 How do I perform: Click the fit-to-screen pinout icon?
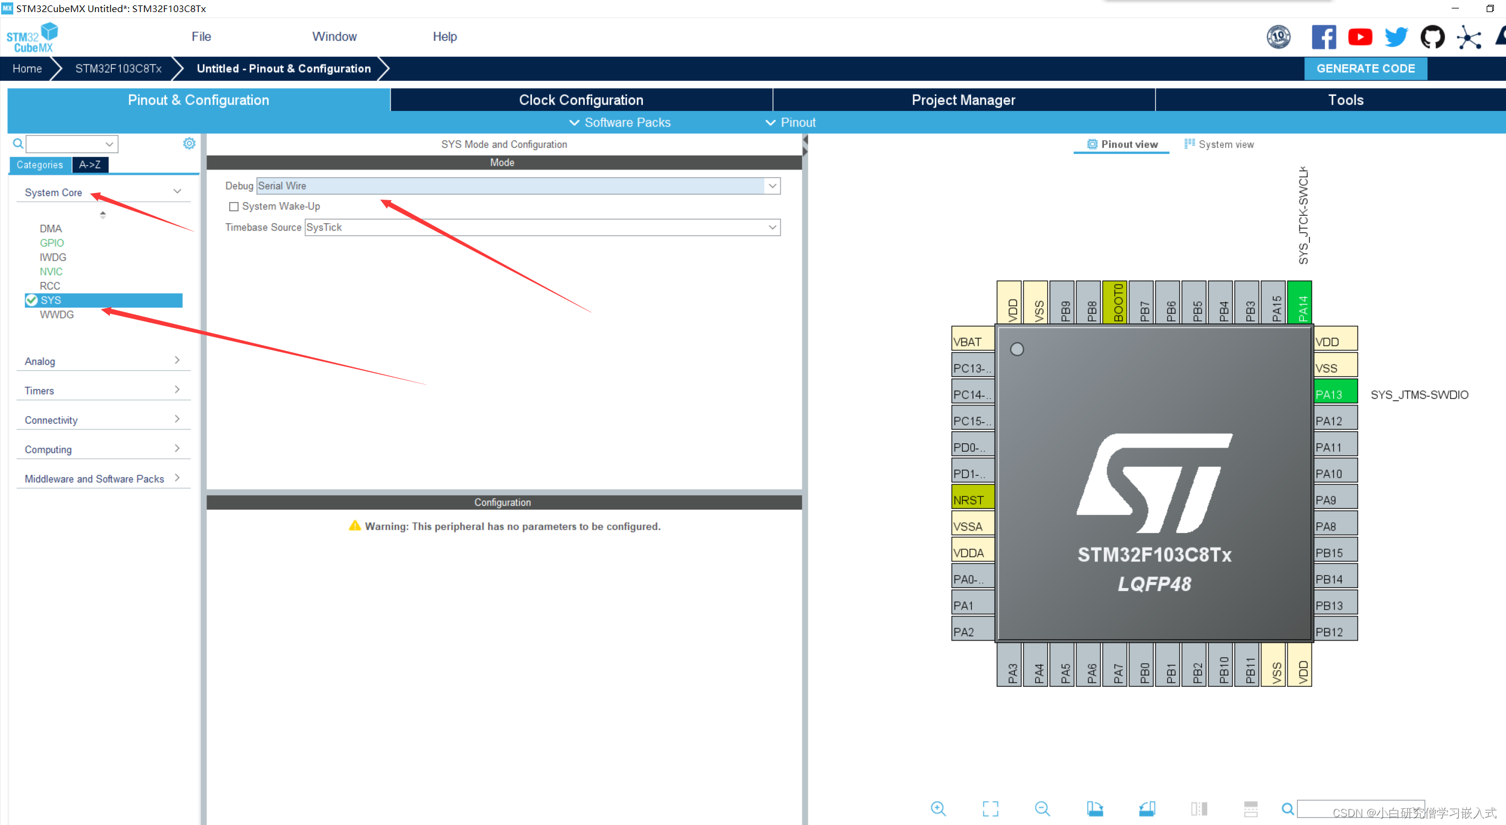(991, 808)
